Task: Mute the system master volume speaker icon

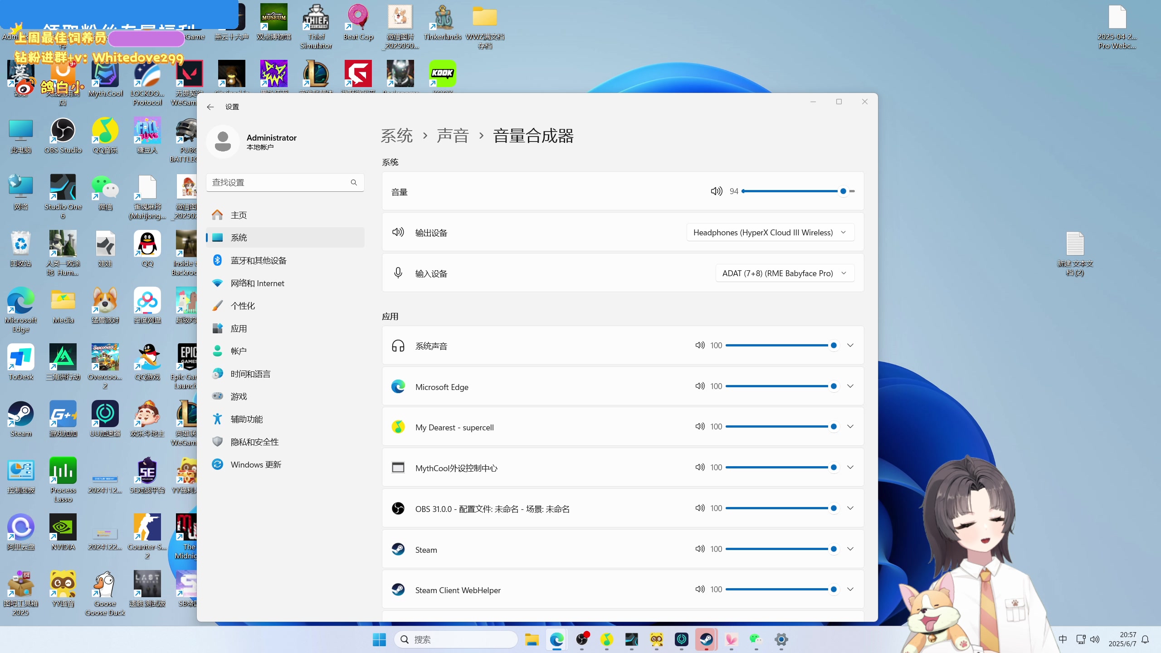Action: pos(717,191)
